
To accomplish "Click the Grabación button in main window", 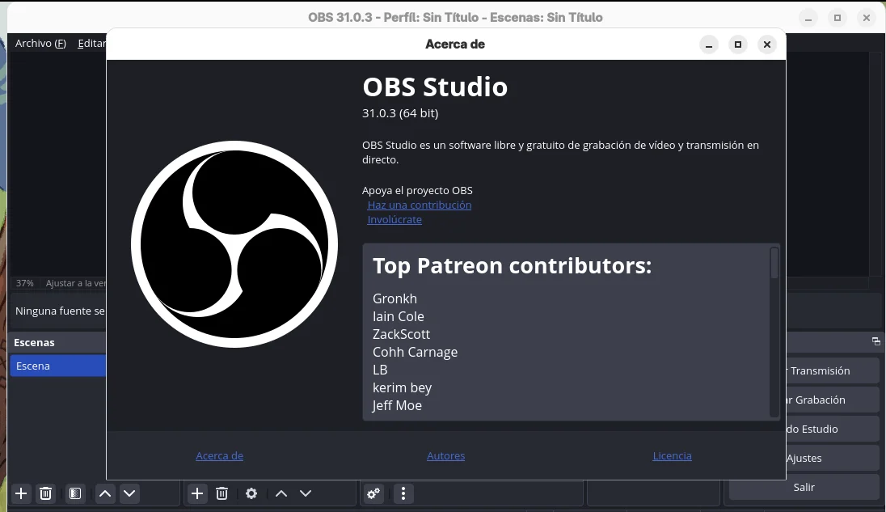I will click(832, 400).
